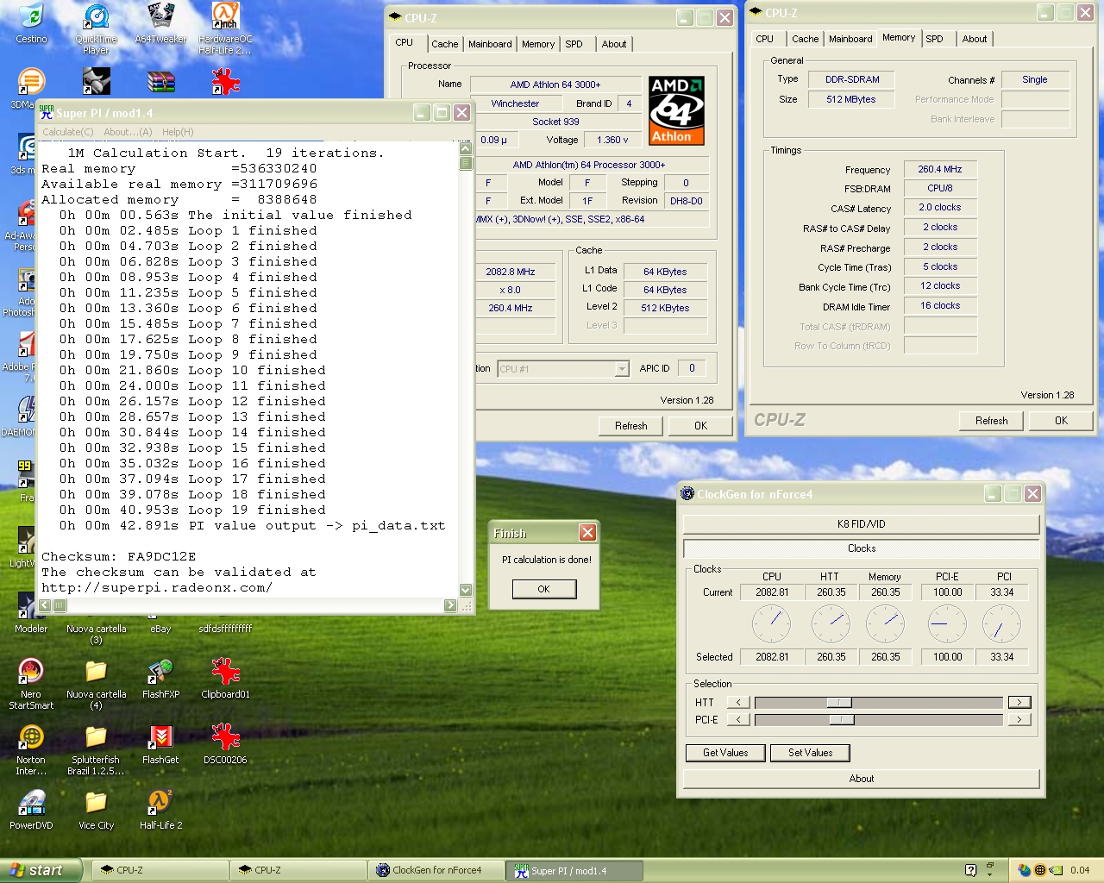Switch to ClockGen for nForce4 in taskbar

tap(436, 870)
